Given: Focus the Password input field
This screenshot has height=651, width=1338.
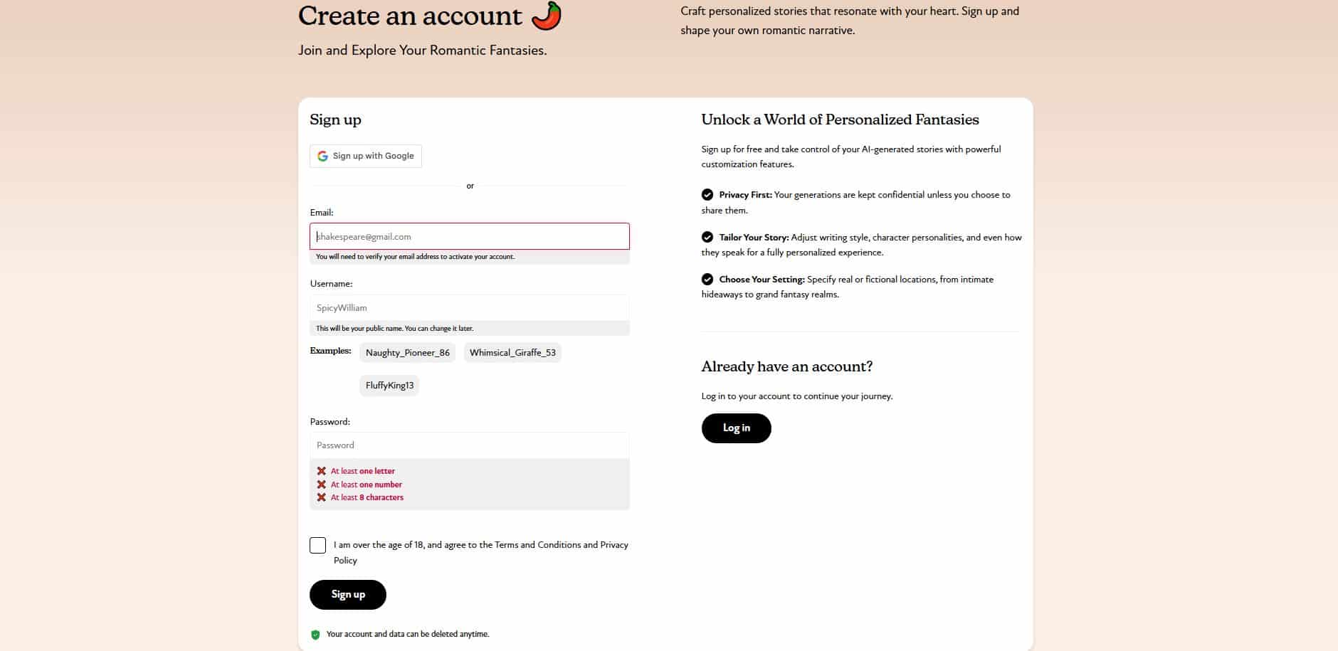Looking at the screenshot, I should [x=470, y=445].
